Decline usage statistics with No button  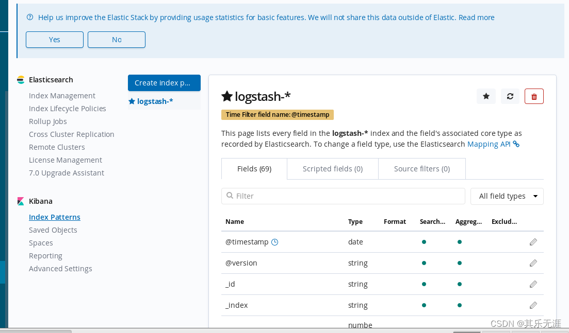pos(116,40)
